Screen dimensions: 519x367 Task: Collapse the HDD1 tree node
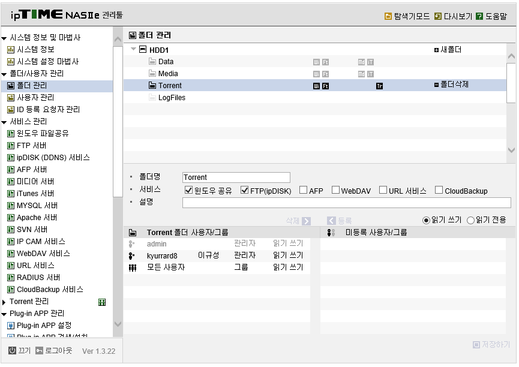pos(133,49)
